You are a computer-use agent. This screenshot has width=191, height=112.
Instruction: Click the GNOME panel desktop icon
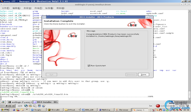coord(3,102)
